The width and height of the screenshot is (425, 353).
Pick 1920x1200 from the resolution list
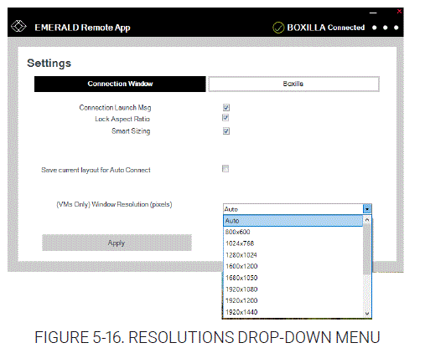(293, 300)
